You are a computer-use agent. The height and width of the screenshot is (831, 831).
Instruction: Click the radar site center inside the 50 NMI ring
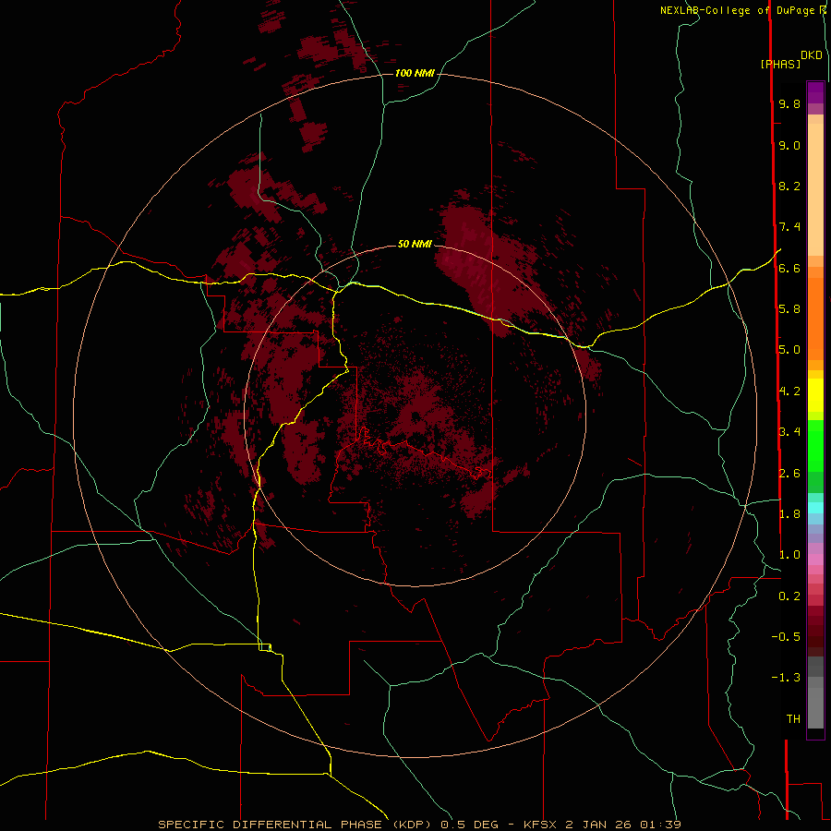click(x=415, y=416)
